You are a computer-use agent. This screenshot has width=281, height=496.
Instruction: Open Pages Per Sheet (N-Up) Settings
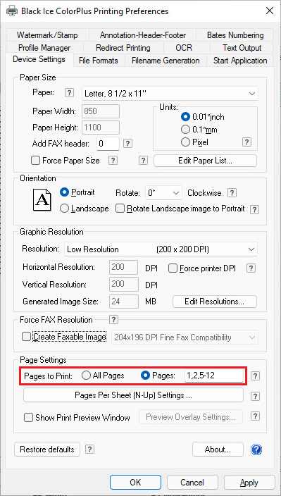tap(133, 395)
